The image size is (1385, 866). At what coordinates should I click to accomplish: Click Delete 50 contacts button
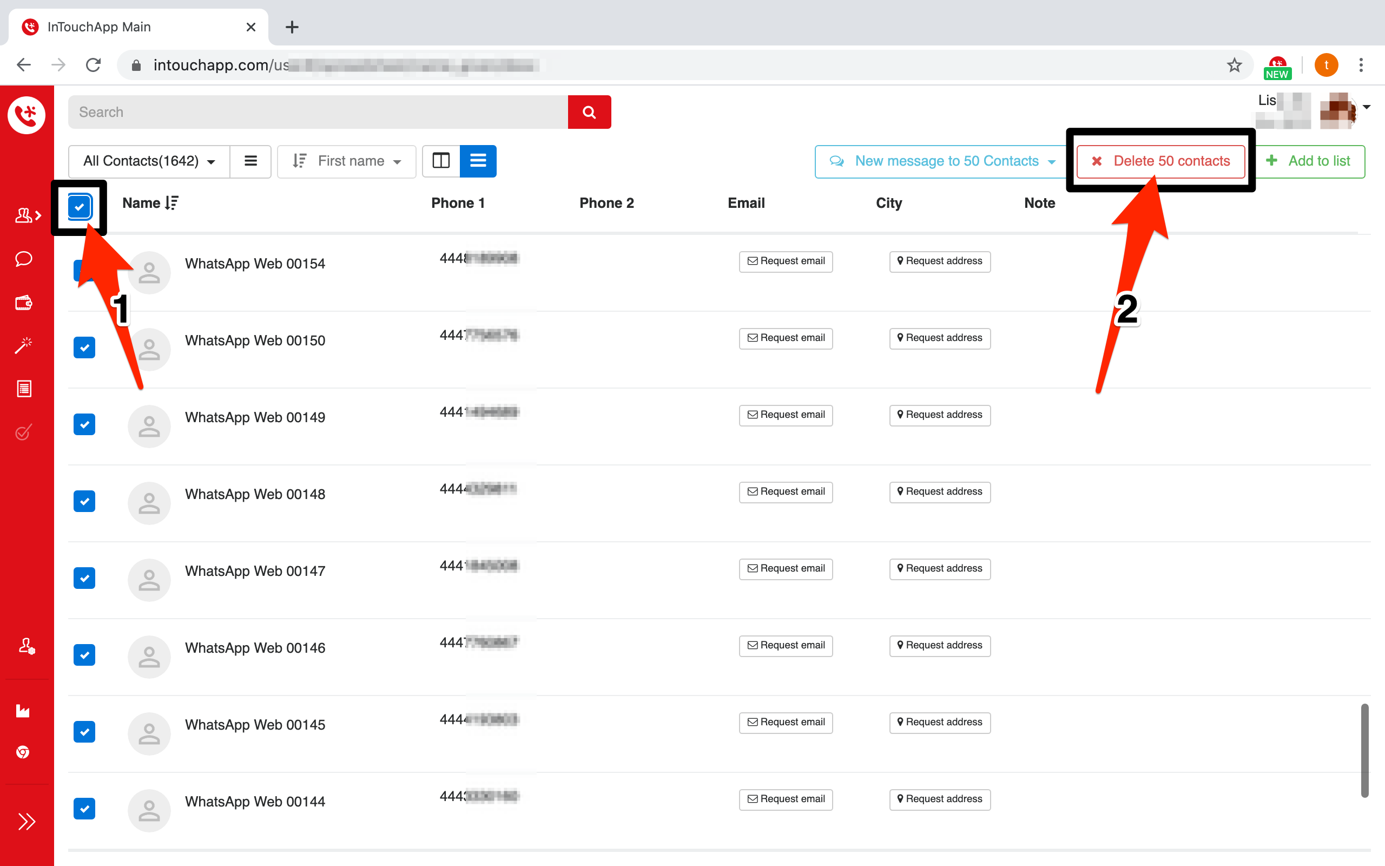[1160, 161]
